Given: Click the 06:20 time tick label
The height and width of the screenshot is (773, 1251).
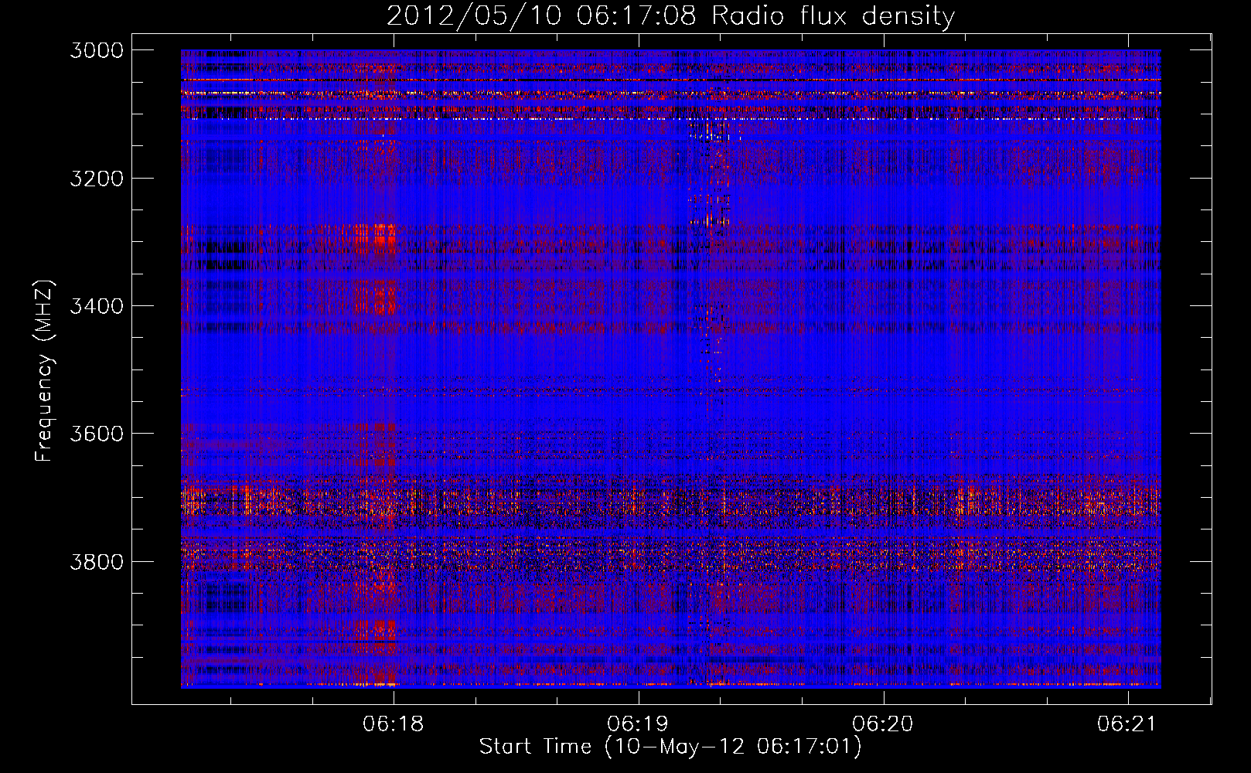Looking at the screenshot, I should click(x=883, y=724).
